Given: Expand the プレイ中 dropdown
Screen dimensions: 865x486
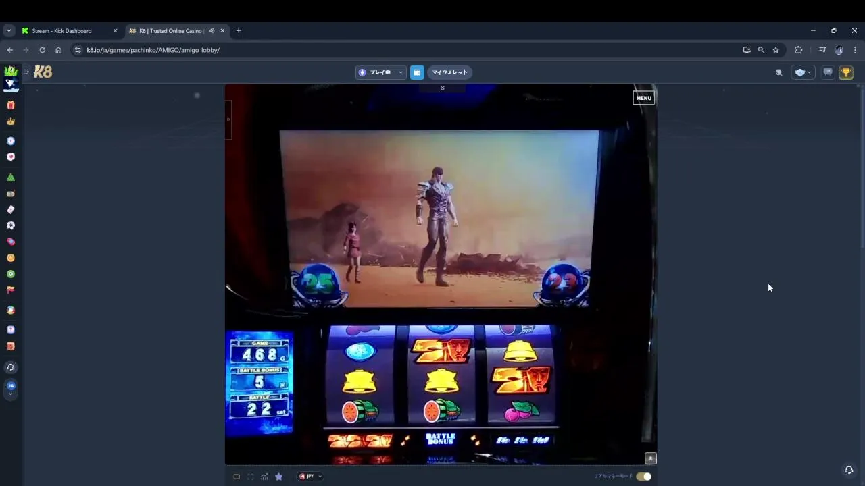Looking at the screenshot, I should 381,72.
